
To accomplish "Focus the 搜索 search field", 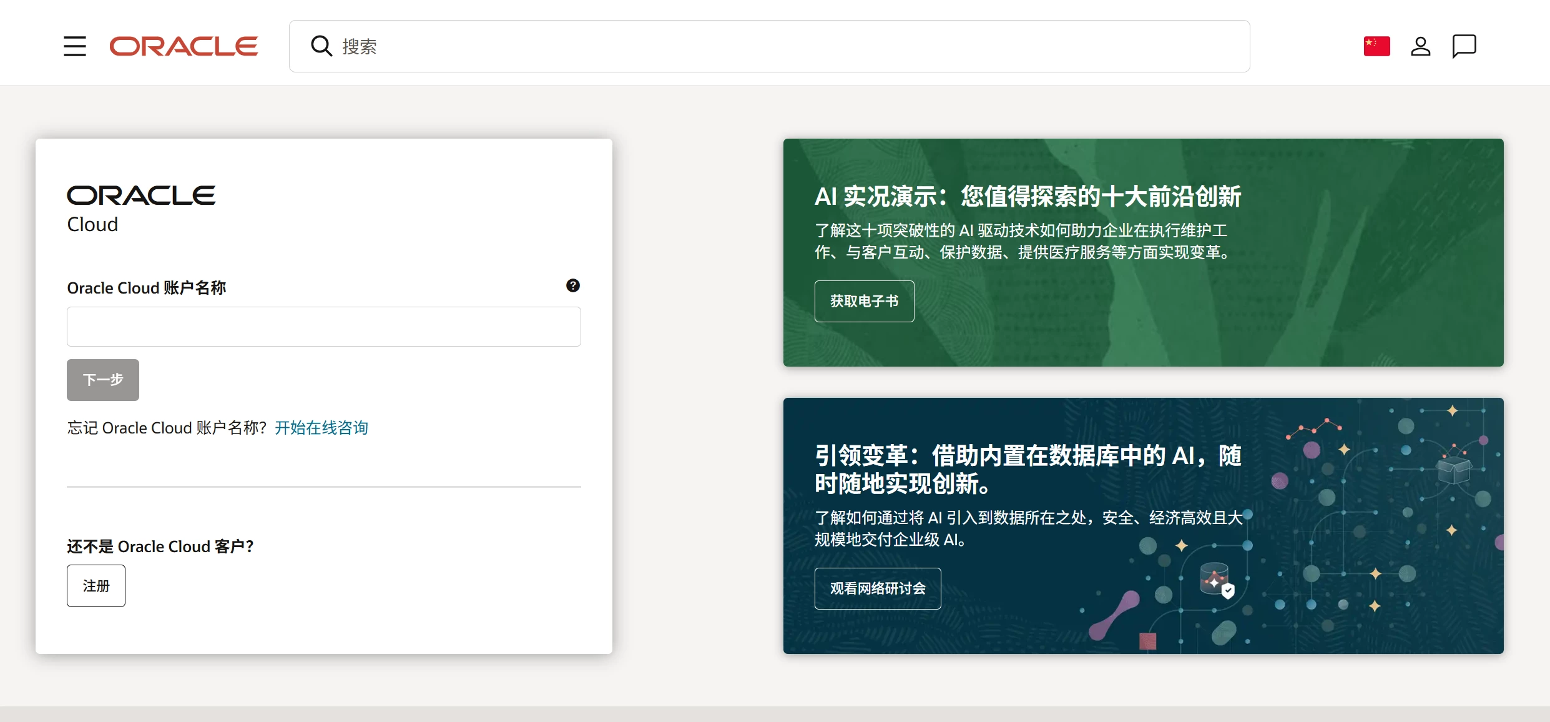I will 769,46.
